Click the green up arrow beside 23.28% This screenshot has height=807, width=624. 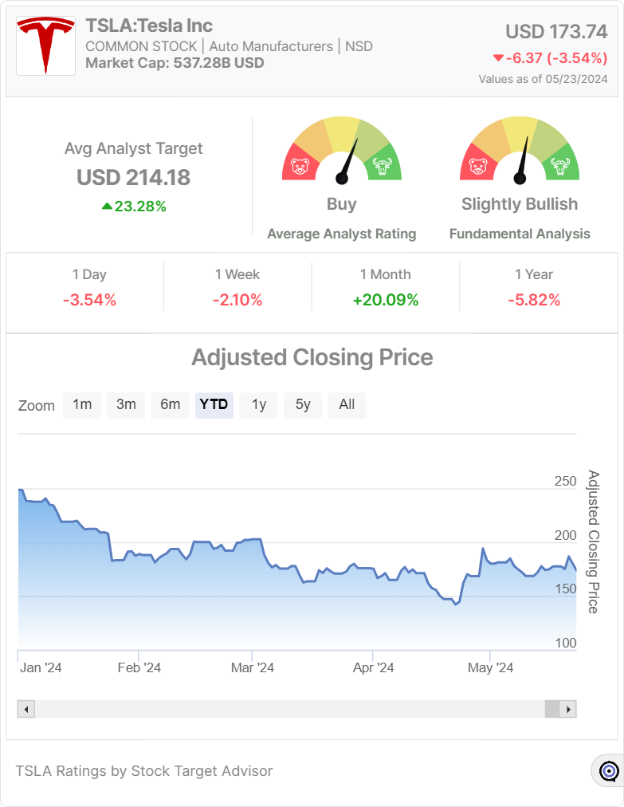(x=107, y=207)
